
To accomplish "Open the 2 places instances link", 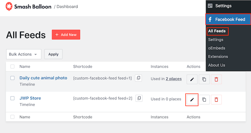I will pos(173,79).
